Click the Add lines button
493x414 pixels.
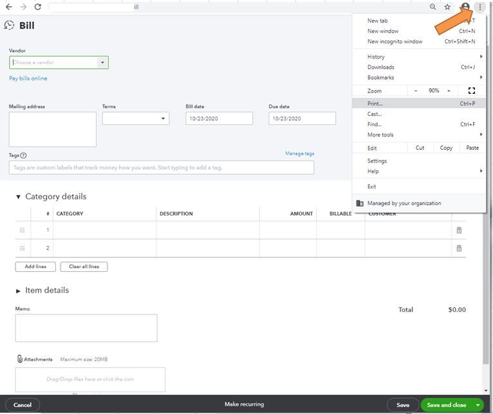[x=35, y=267]
